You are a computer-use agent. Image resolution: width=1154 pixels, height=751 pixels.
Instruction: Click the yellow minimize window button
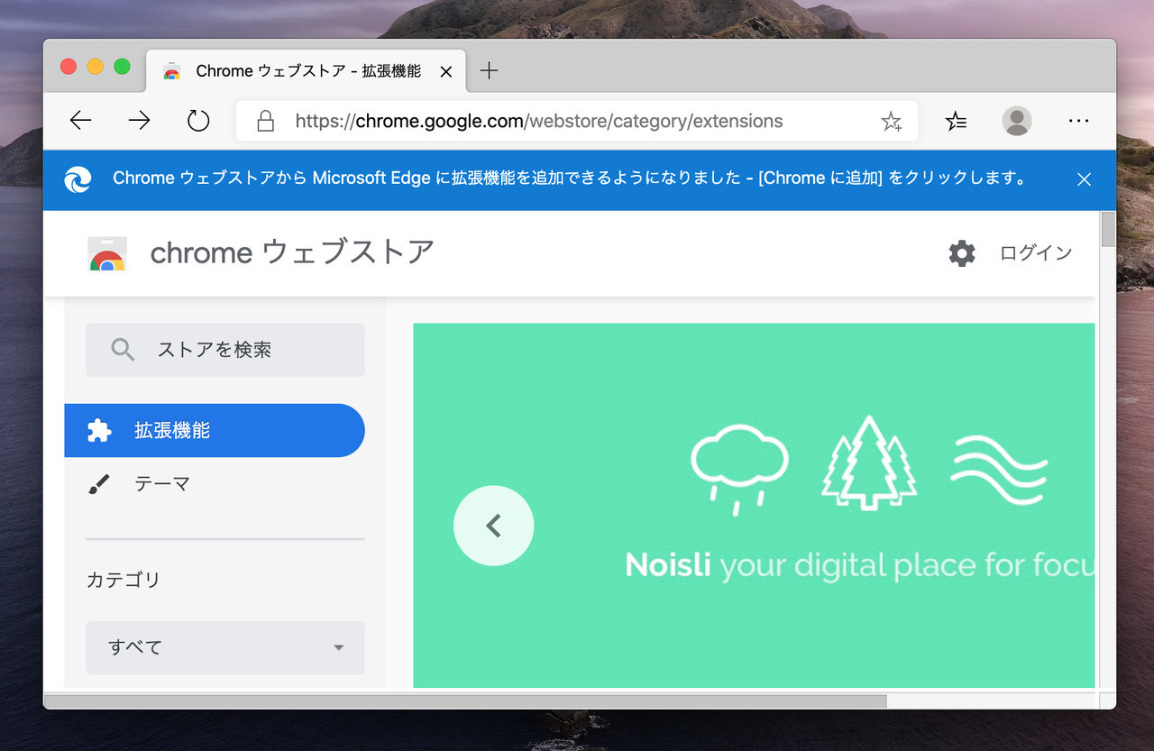[x=95, y=67]
